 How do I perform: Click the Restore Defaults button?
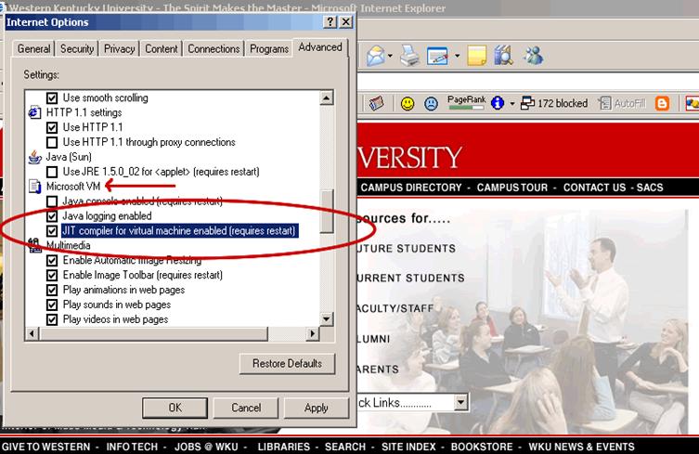[x=287, y=363]
